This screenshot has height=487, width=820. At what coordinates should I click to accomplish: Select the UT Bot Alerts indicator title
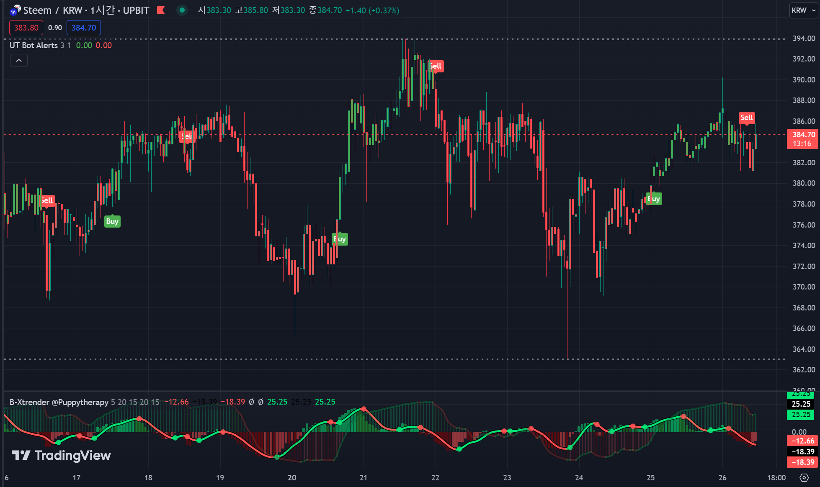34,45
